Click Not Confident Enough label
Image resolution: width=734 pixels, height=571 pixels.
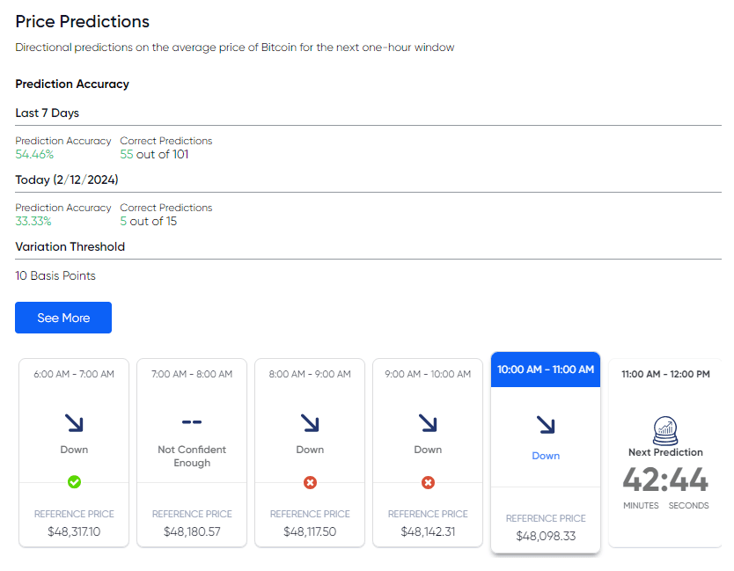point(192,456)
